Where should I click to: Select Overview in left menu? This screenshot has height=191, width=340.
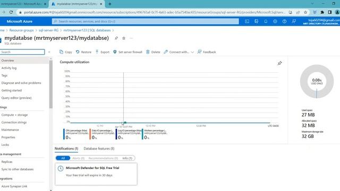[x=24, y=60]
